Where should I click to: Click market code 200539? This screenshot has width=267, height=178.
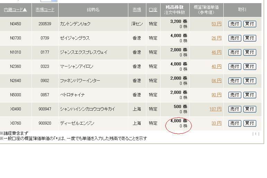(45, 24)
